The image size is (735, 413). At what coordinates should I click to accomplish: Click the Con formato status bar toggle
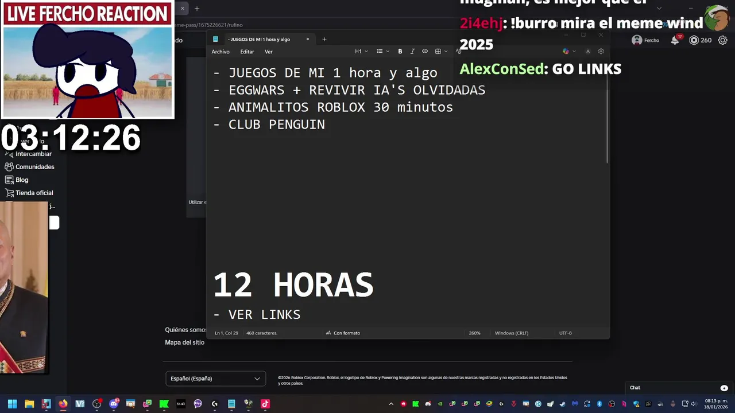[x=343, y=333]
